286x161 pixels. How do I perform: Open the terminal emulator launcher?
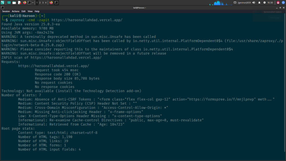(x=29, y=3)
